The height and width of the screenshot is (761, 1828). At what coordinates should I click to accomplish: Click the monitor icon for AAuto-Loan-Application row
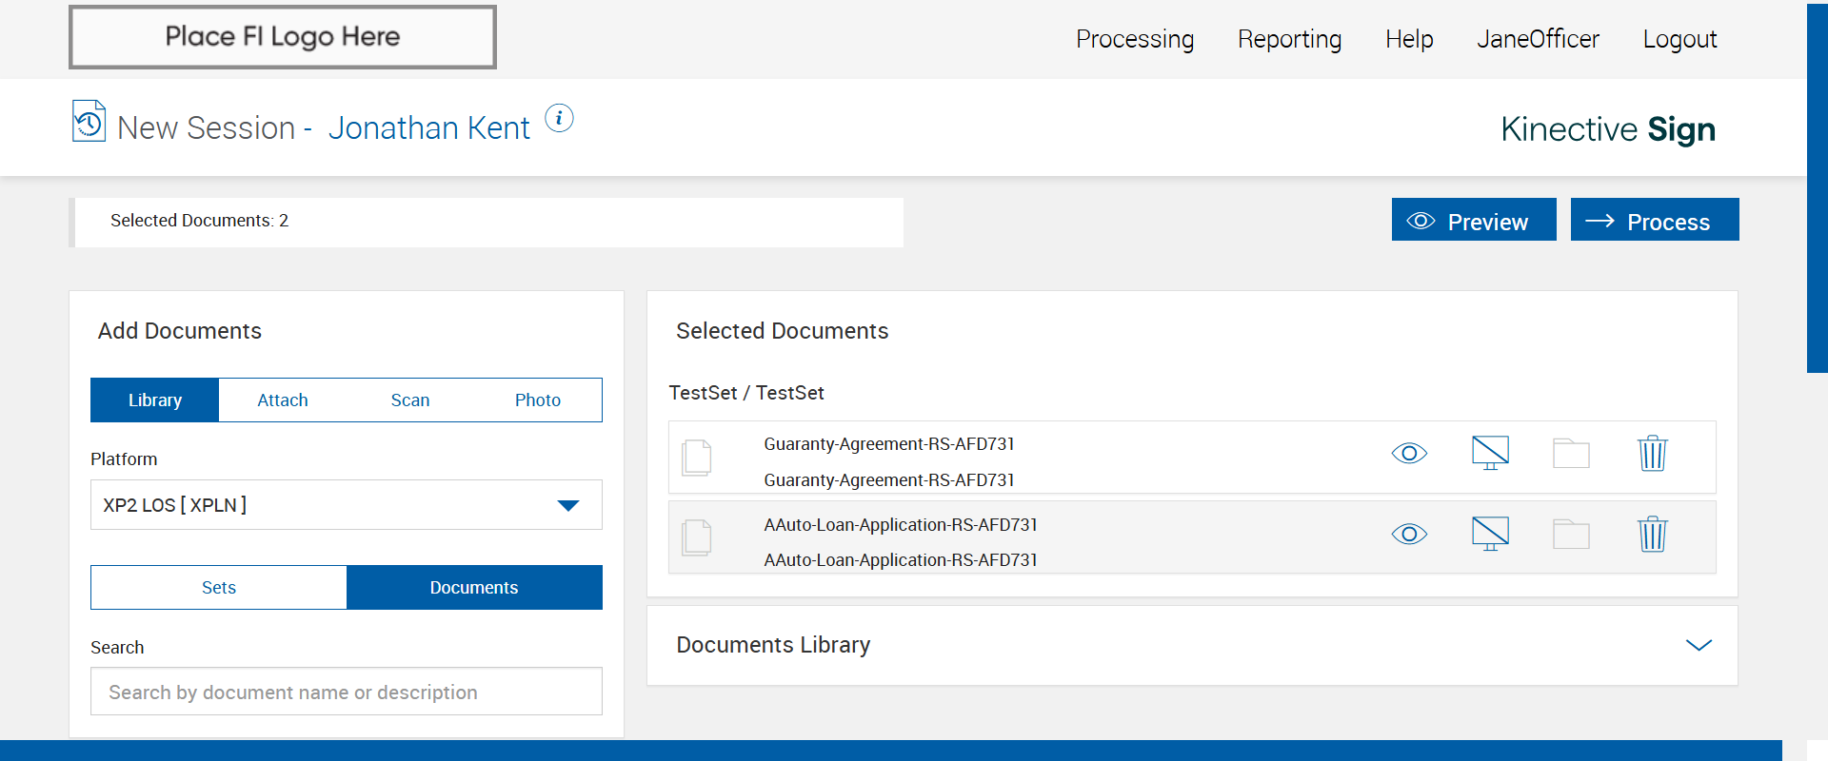1490,534
